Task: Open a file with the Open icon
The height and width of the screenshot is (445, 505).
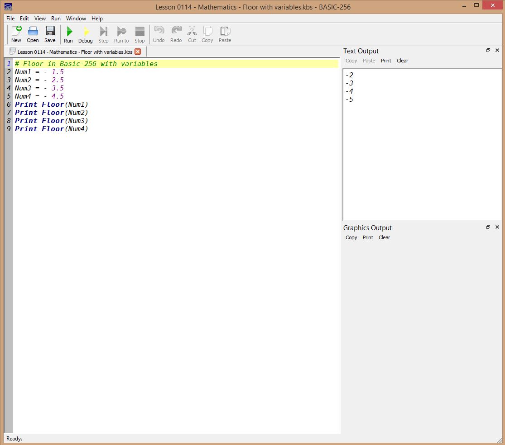Action: pyautogui.click(x=33, y=34)
